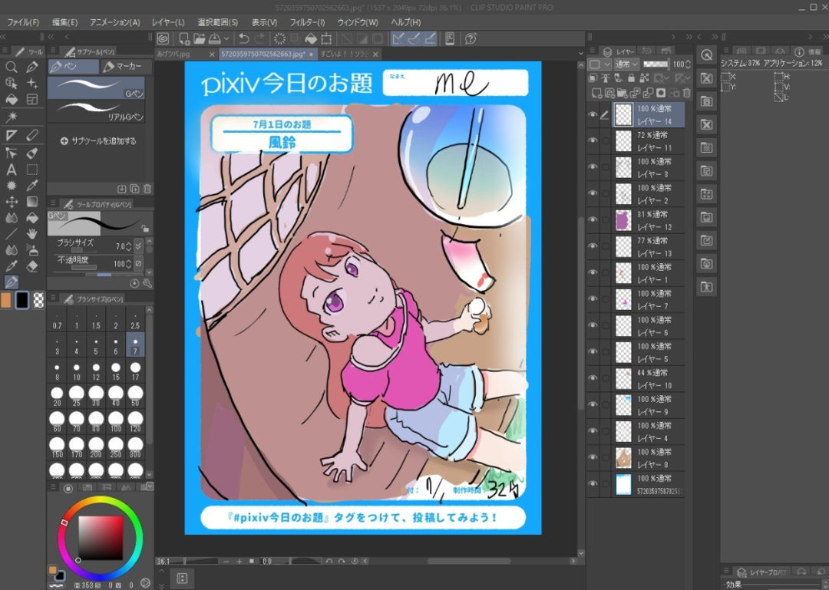Hide layer レイヤー 11 with eye icon
The image size is (829, 590).
pyautogui.click(x=593, y=141)
